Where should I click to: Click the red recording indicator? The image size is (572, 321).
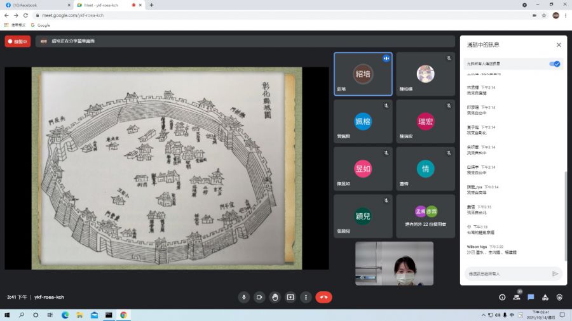[x=18, y=41]
